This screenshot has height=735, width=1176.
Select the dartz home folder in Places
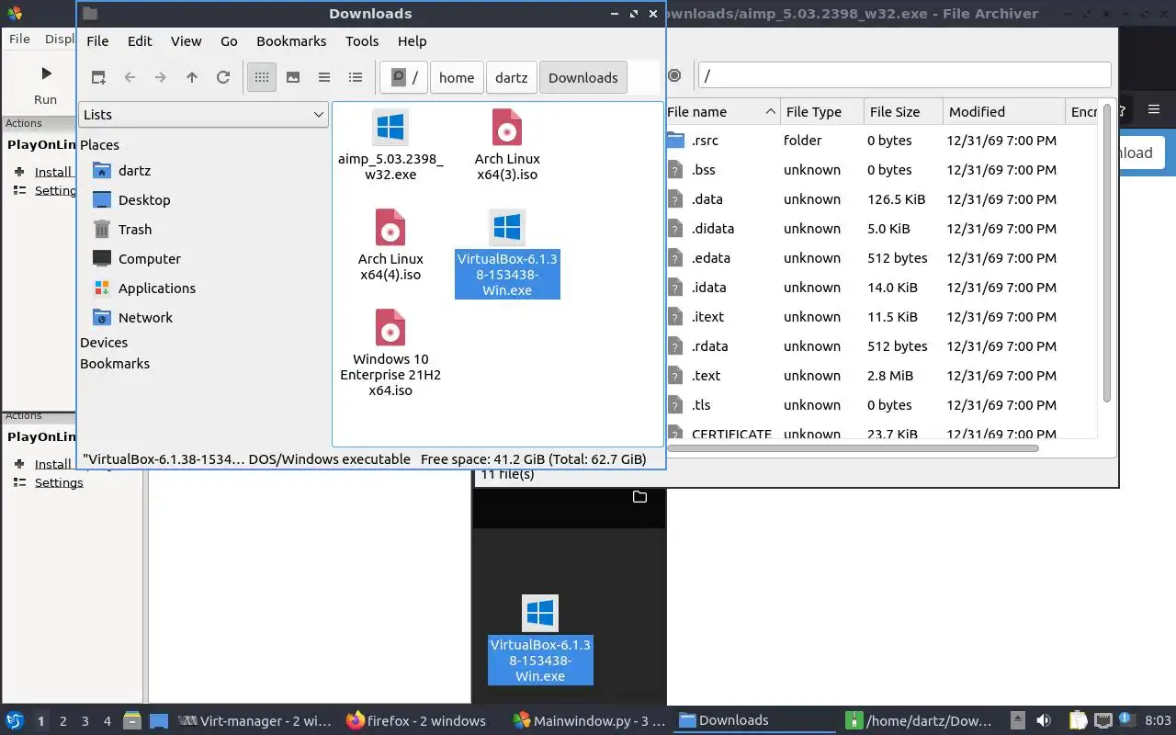(x=134, y=171)
